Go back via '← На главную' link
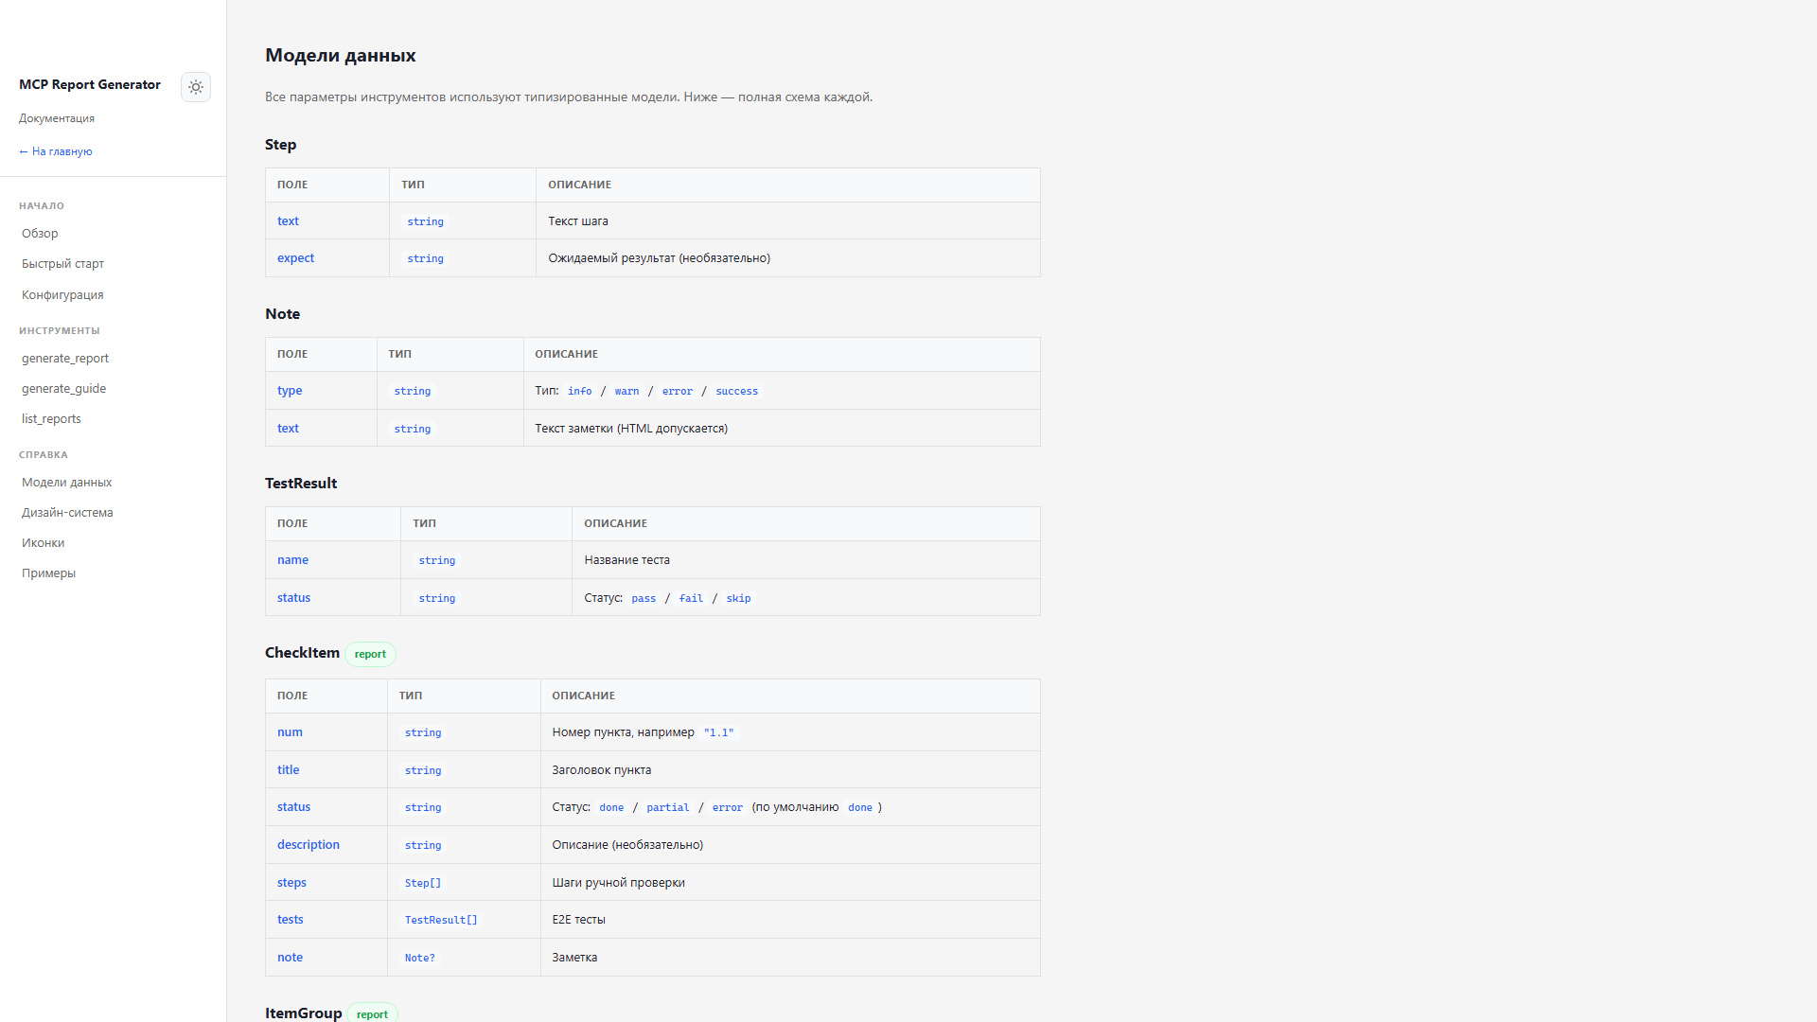Image resolution: width=1817 pixels, height=1022 pixels. pos(56,151)
